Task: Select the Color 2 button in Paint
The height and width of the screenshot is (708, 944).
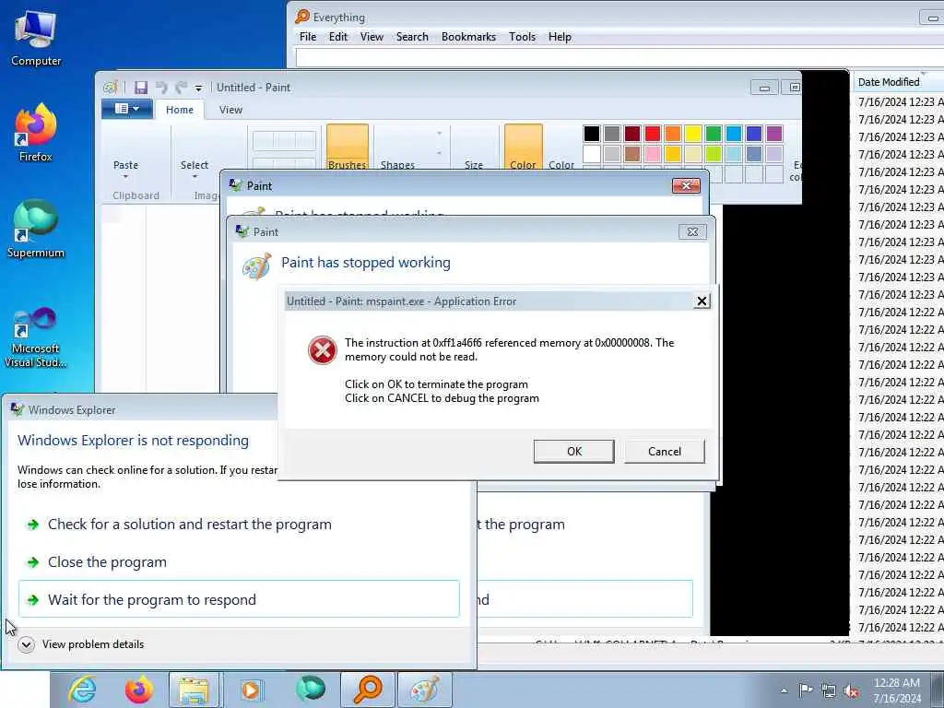Action: tap(561, 164)
